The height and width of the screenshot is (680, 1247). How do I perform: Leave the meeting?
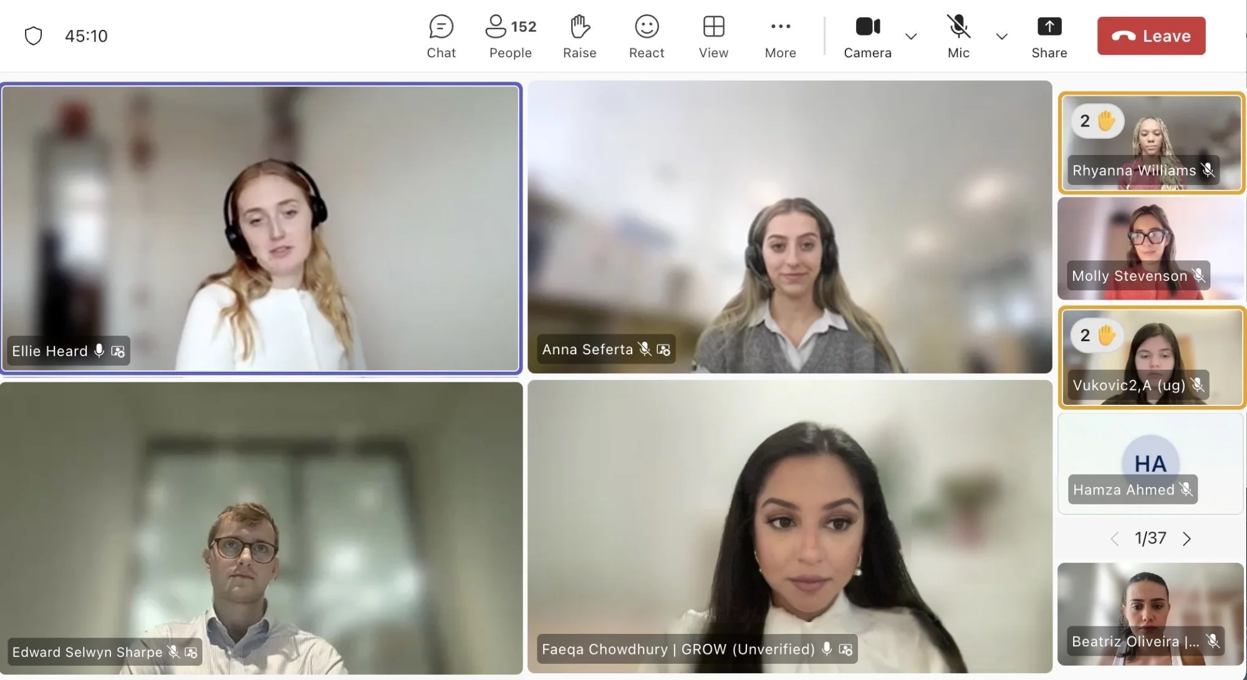pyautogui.click(x=1151, y=36)
